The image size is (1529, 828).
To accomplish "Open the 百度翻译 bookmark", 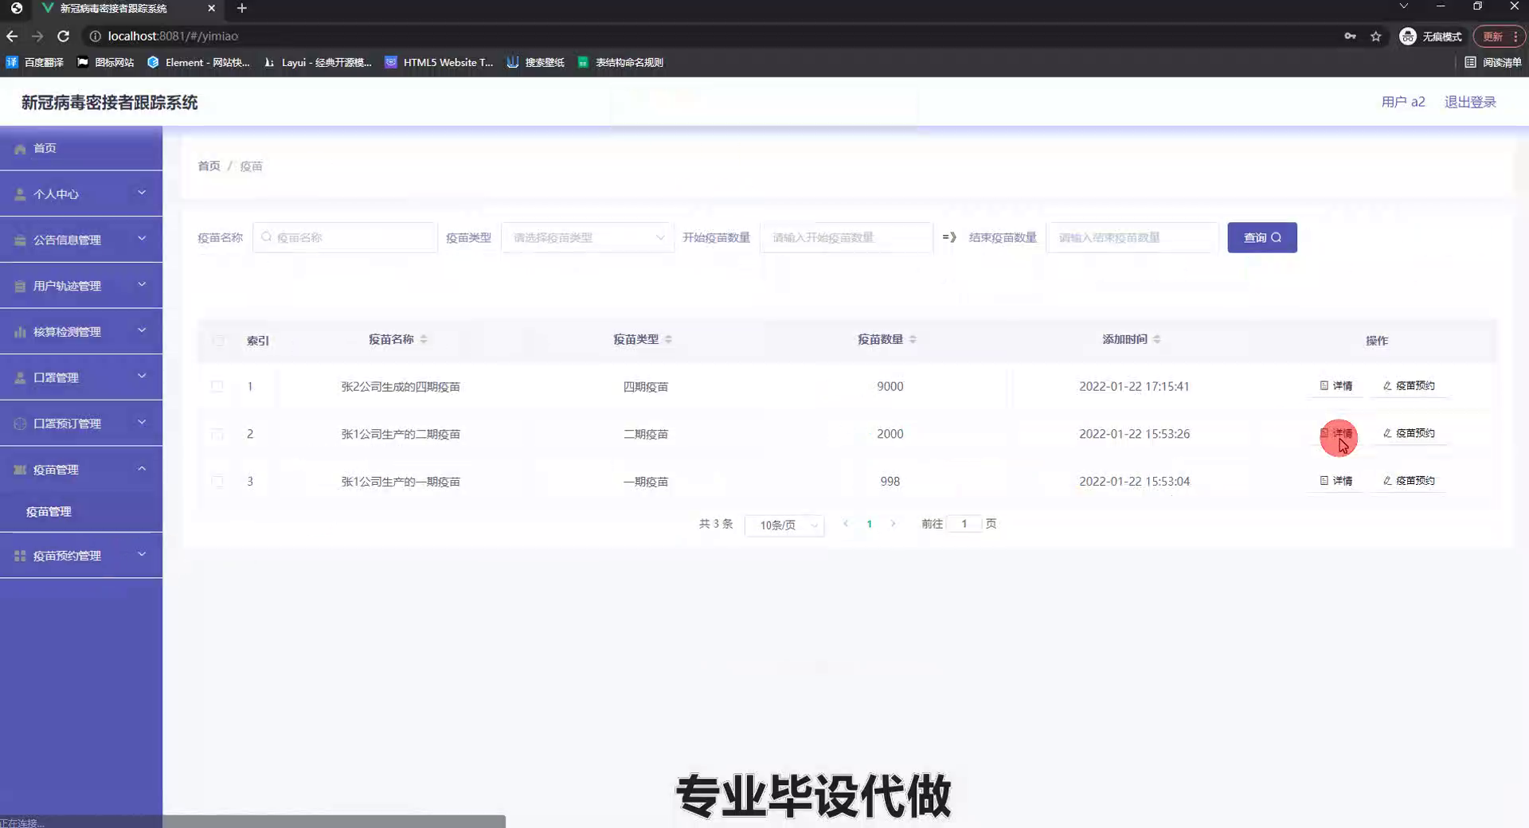I will pyautogui.click(x=35, y=62).
